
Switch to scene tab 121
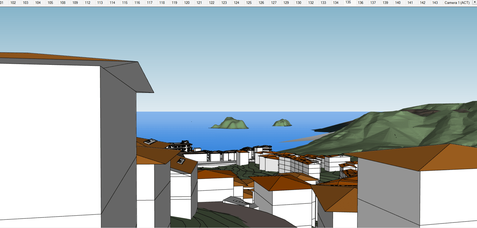[199, 3]
